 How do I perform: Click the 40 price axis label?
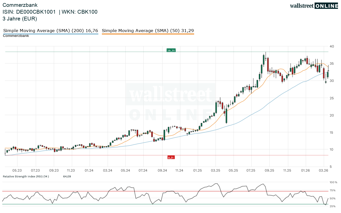tap(332, 46)
